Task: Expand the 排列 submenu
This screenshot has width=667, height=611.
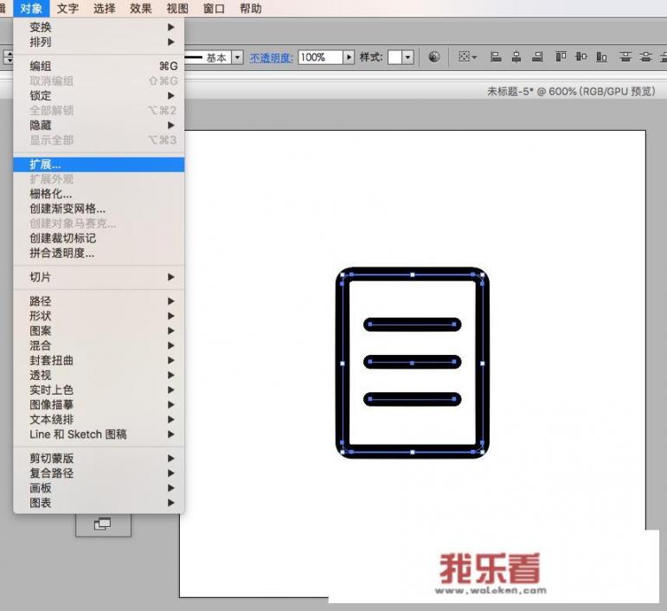Action: (x=99, y=42)
